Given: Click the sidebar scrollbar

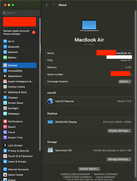Looking at the screenshot, I should click(40, 84).
